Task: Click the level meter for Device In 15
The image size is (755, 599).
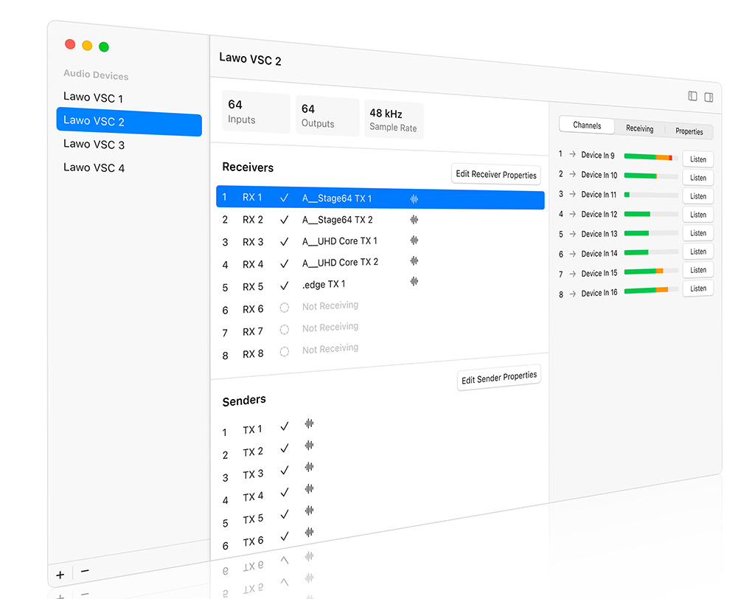Action: [x=651, y=271]
